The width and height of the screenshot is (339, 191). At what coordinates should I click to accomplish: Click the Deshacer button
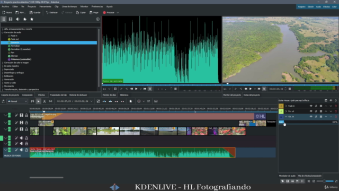[x=52, y=13]
